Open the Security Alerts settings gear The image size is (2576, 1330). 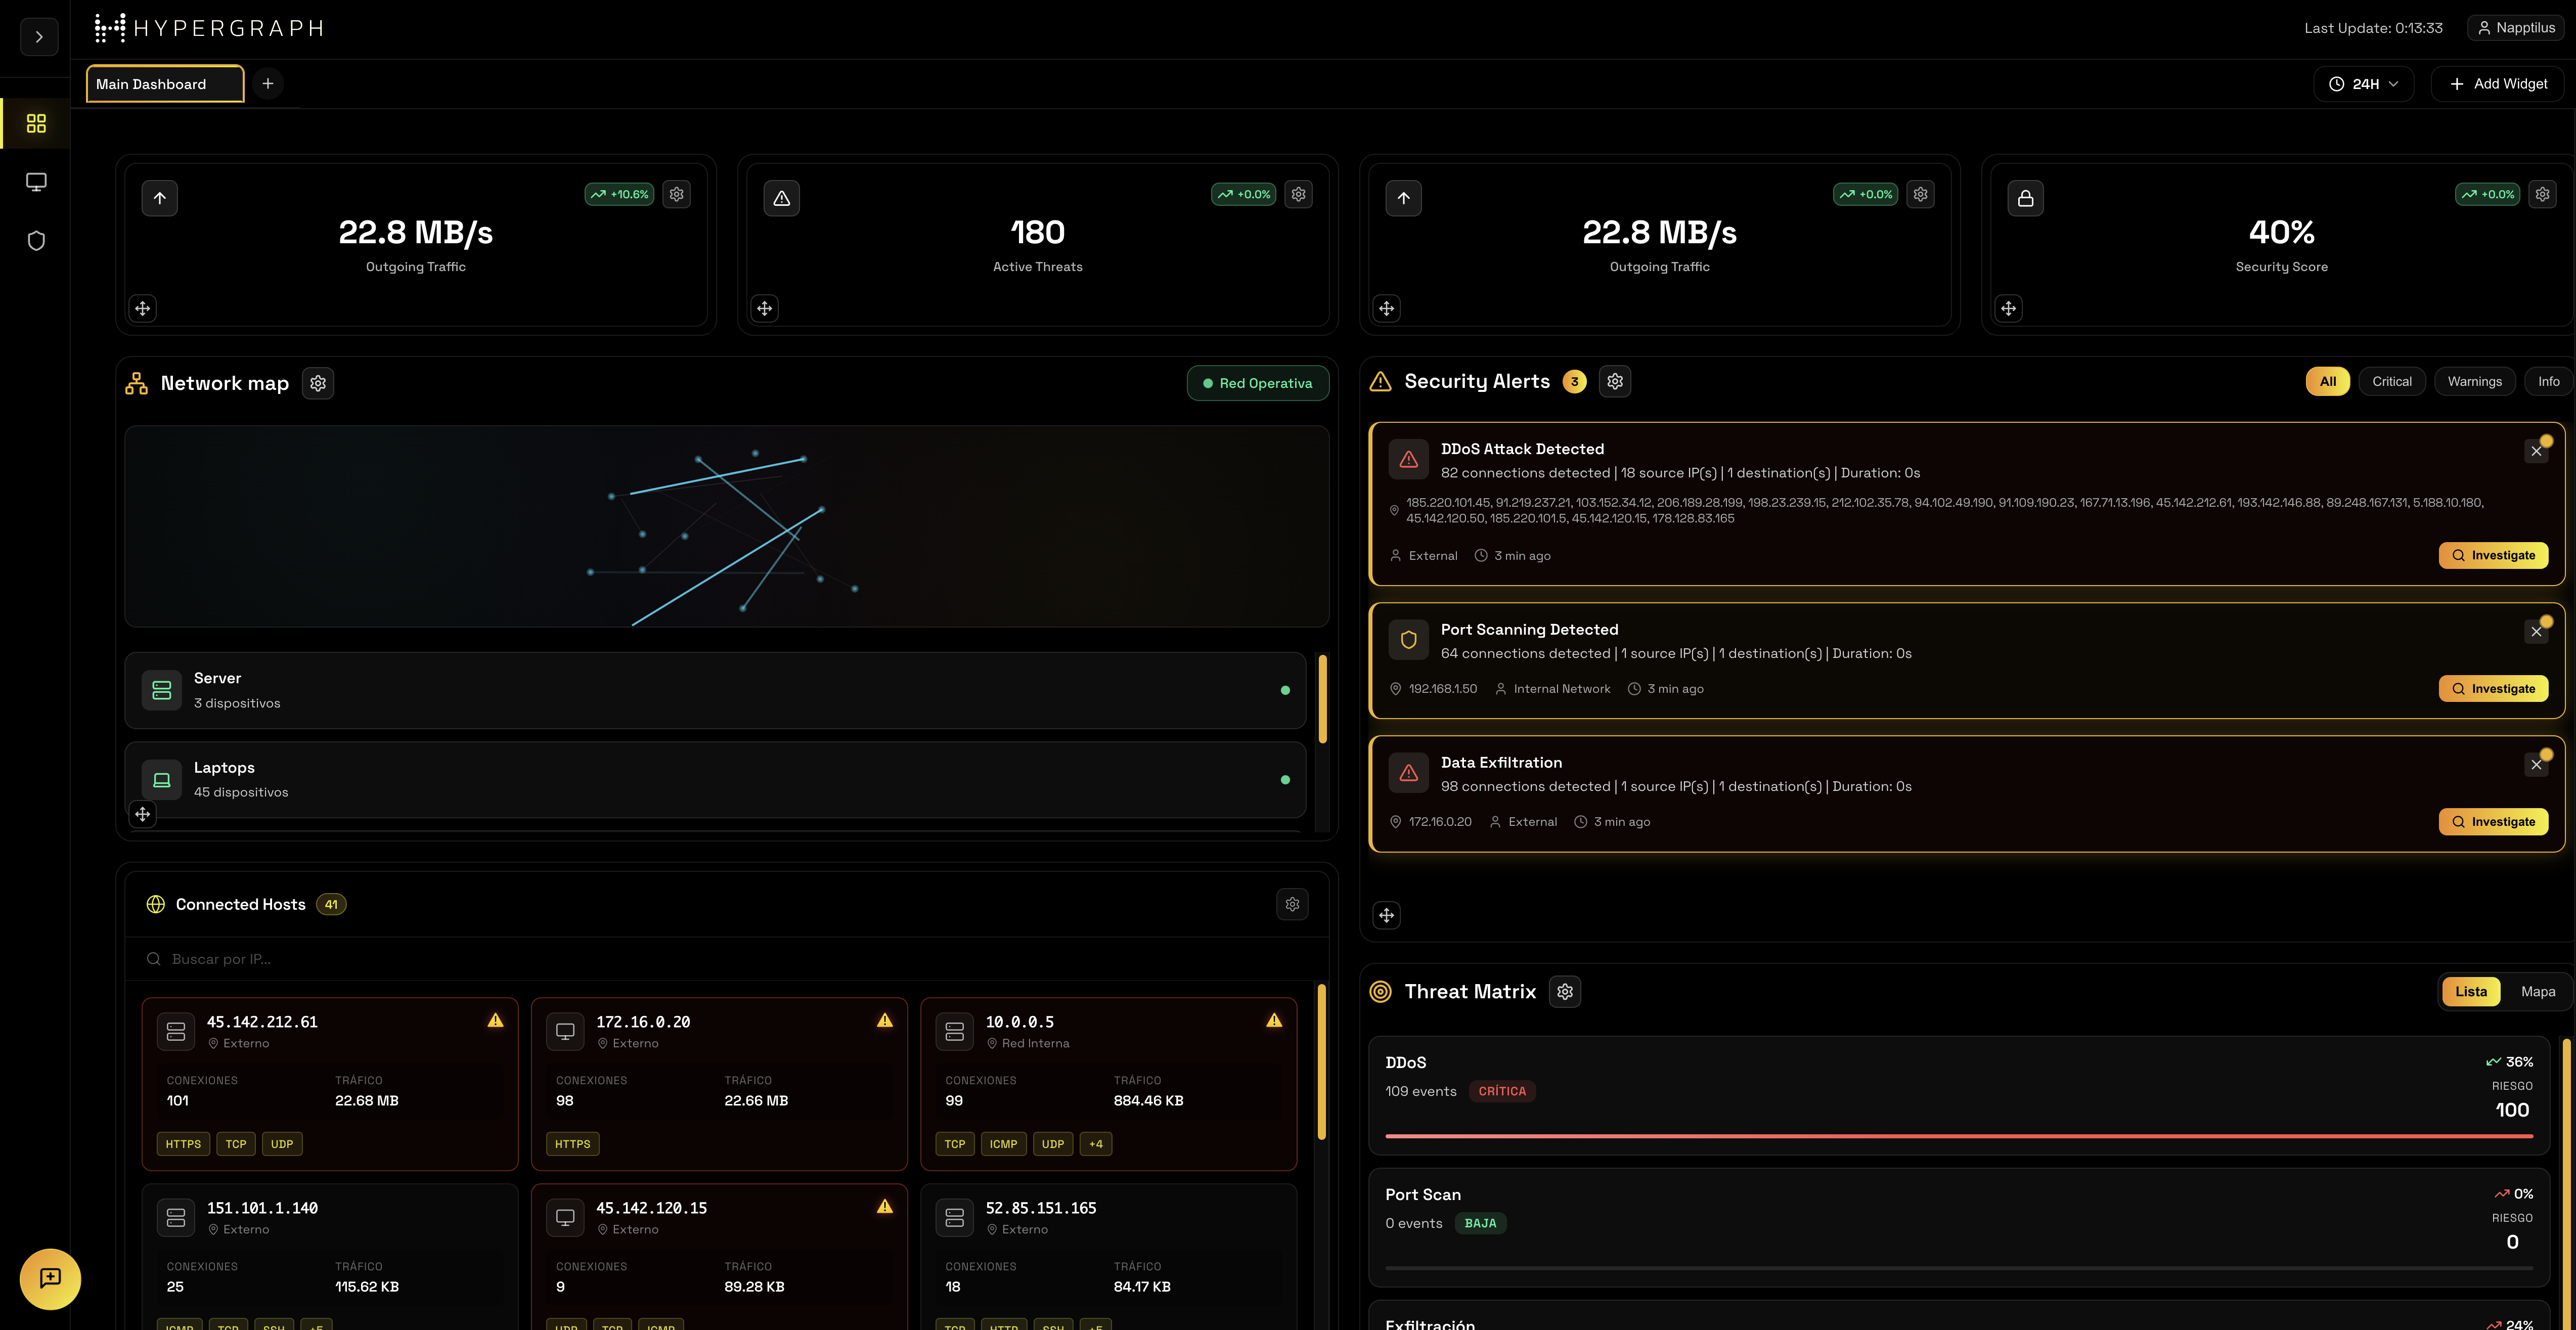point(1614,381)
